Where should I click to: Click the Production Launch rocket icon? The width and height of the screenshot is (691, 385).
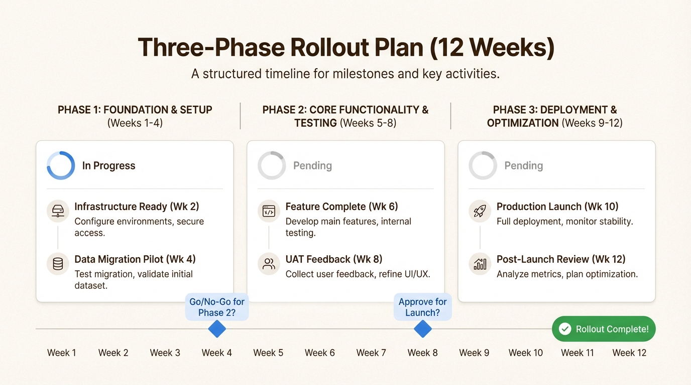[x=480, y=212]
